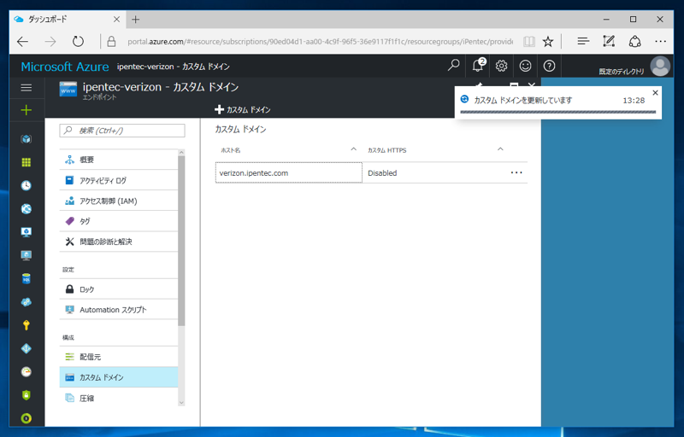Open the clock Recent icon in sidebar
The image size is (684, 437).
27,186
